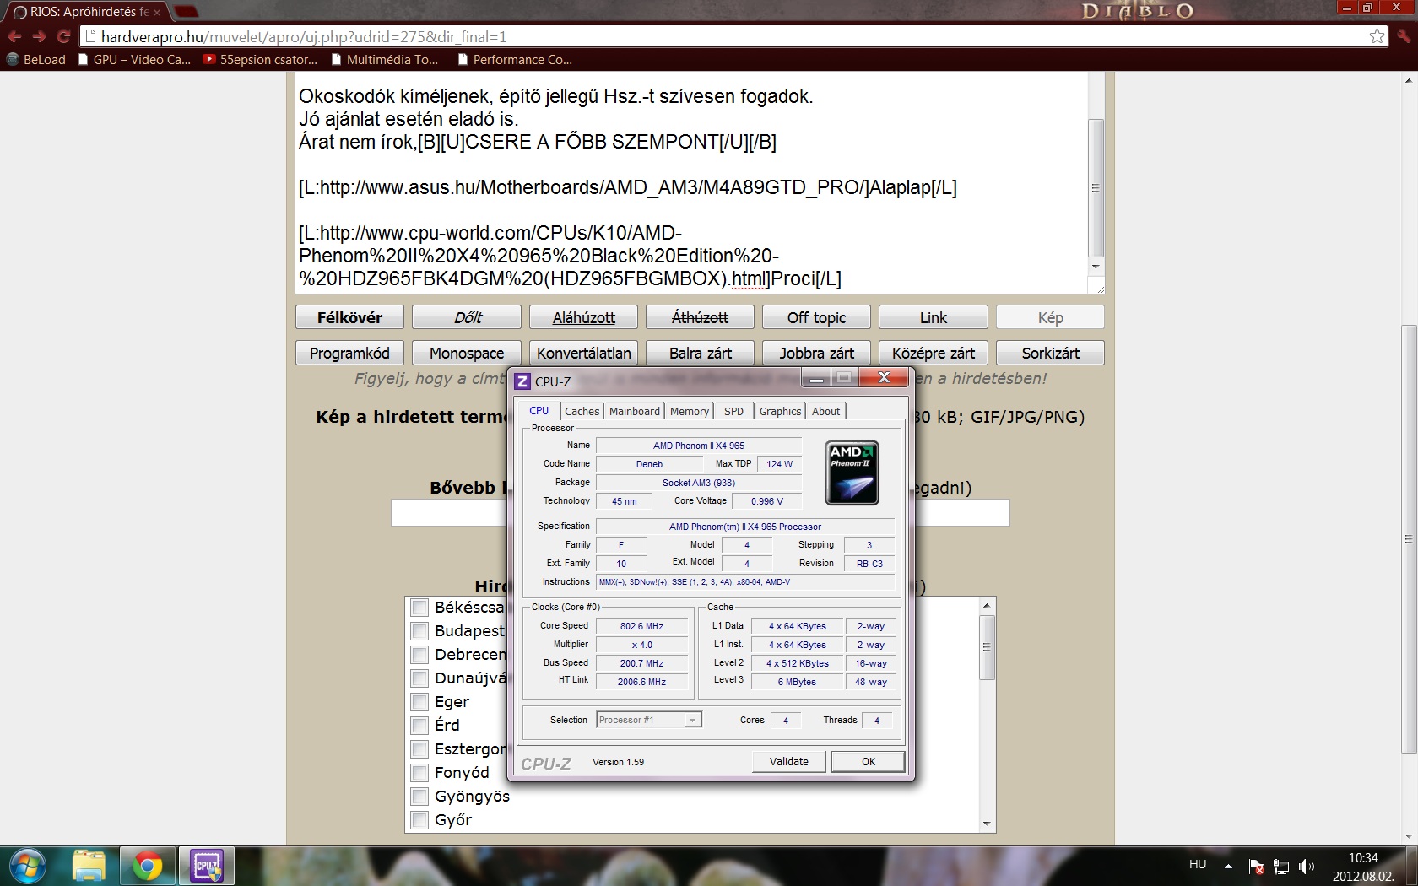Screen dimensions: 1418x886
Task: Open the network tray icon
Action: [x=1281, y=866]
